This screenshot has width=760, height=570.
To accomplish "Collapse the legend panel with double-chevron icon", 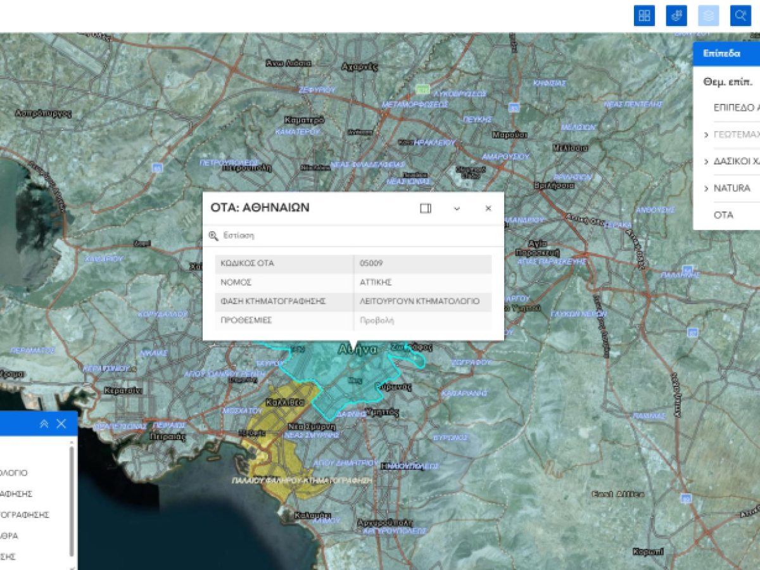I will click(43, 424).
